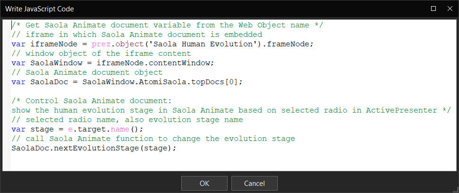Image resolution: width=459 pixels, height=193 pixels.
Task: Place cursor in 'var iframeNode = prez.object' line
Action: tap(162, 44)
